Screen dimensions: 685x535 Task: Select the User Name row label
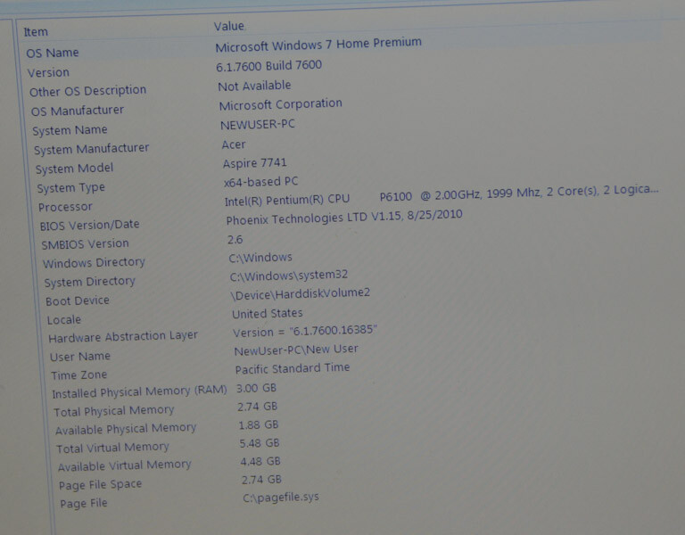click(80, 357)
